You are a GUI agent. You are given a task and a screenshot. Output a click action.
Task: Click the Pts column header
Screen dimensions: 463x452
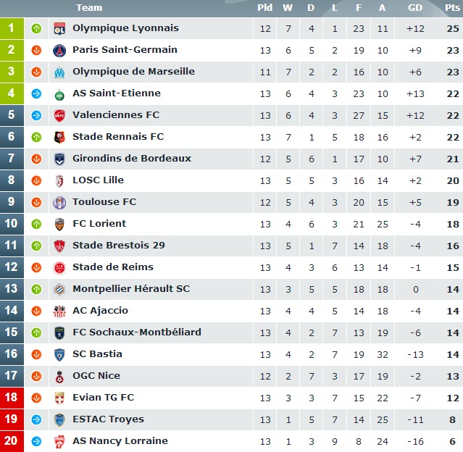click(452, 8)
